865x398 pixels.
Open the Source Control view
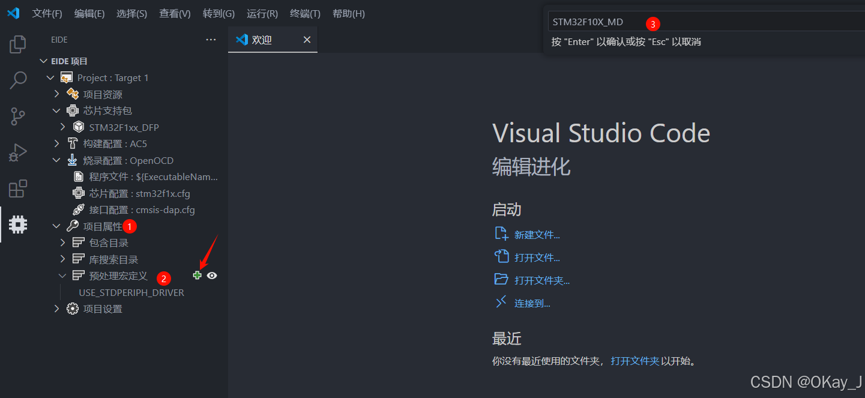(18, 116)
